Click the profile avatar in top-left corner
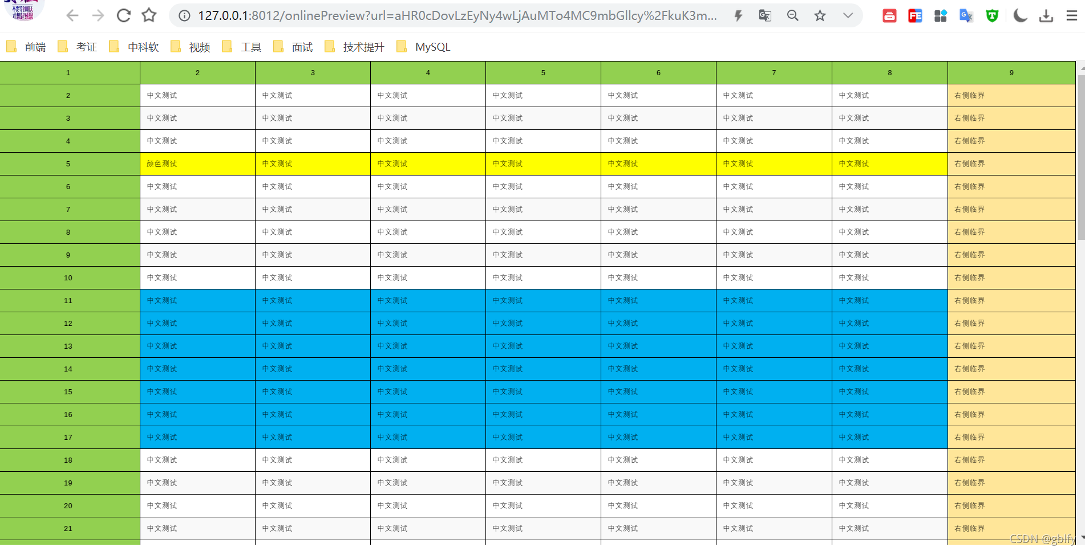1085x551 pixels. [x=23, y=10]
